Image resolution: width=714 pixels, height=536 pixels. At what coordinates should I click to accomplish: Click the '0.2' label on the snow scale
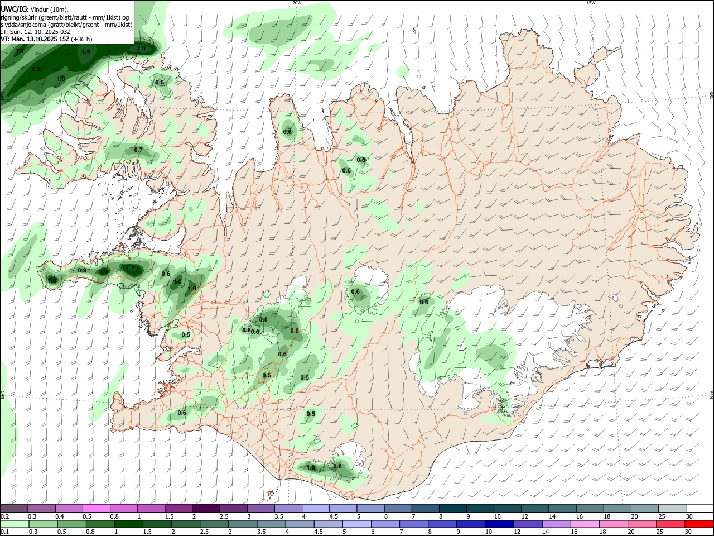[x=4, y=516]
